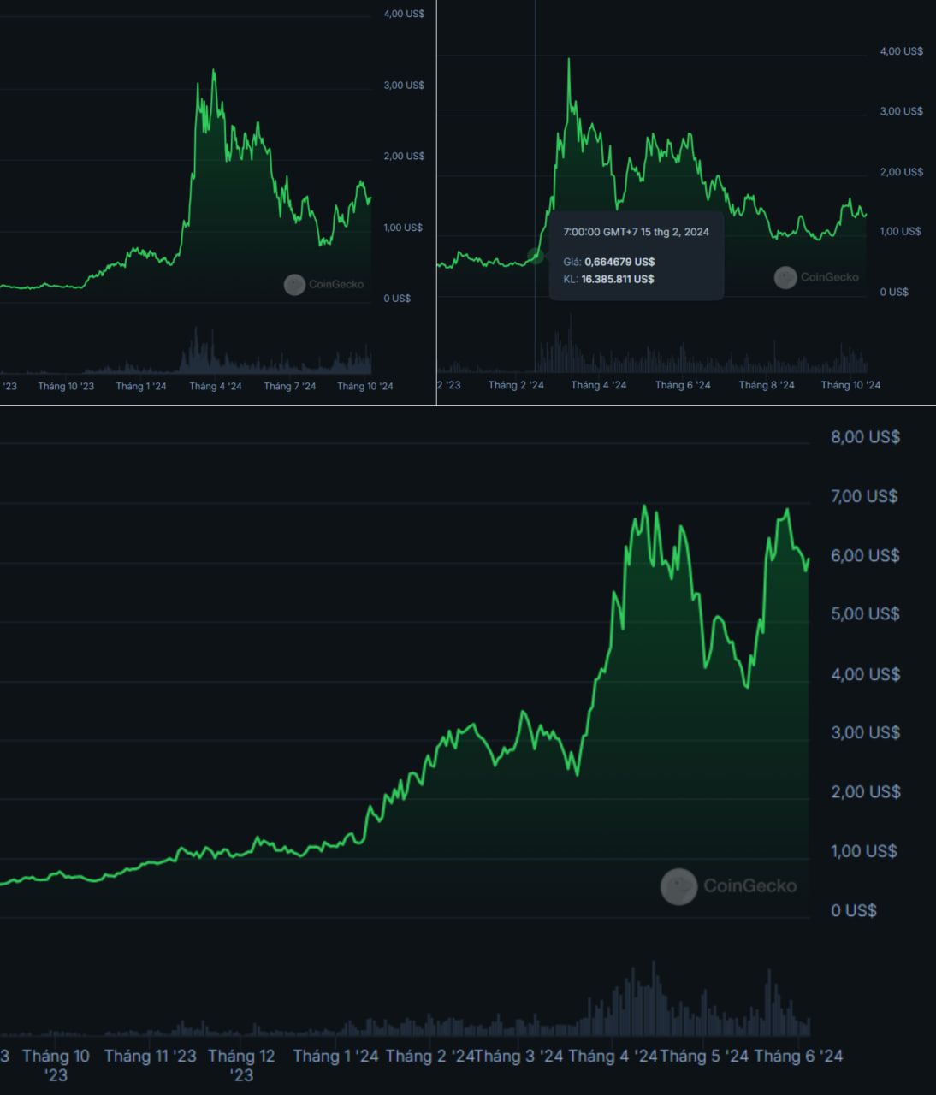Click the CoinGecko logo in the top-left chart
The image size is (936, 1095).
click(x=324, y=284)
